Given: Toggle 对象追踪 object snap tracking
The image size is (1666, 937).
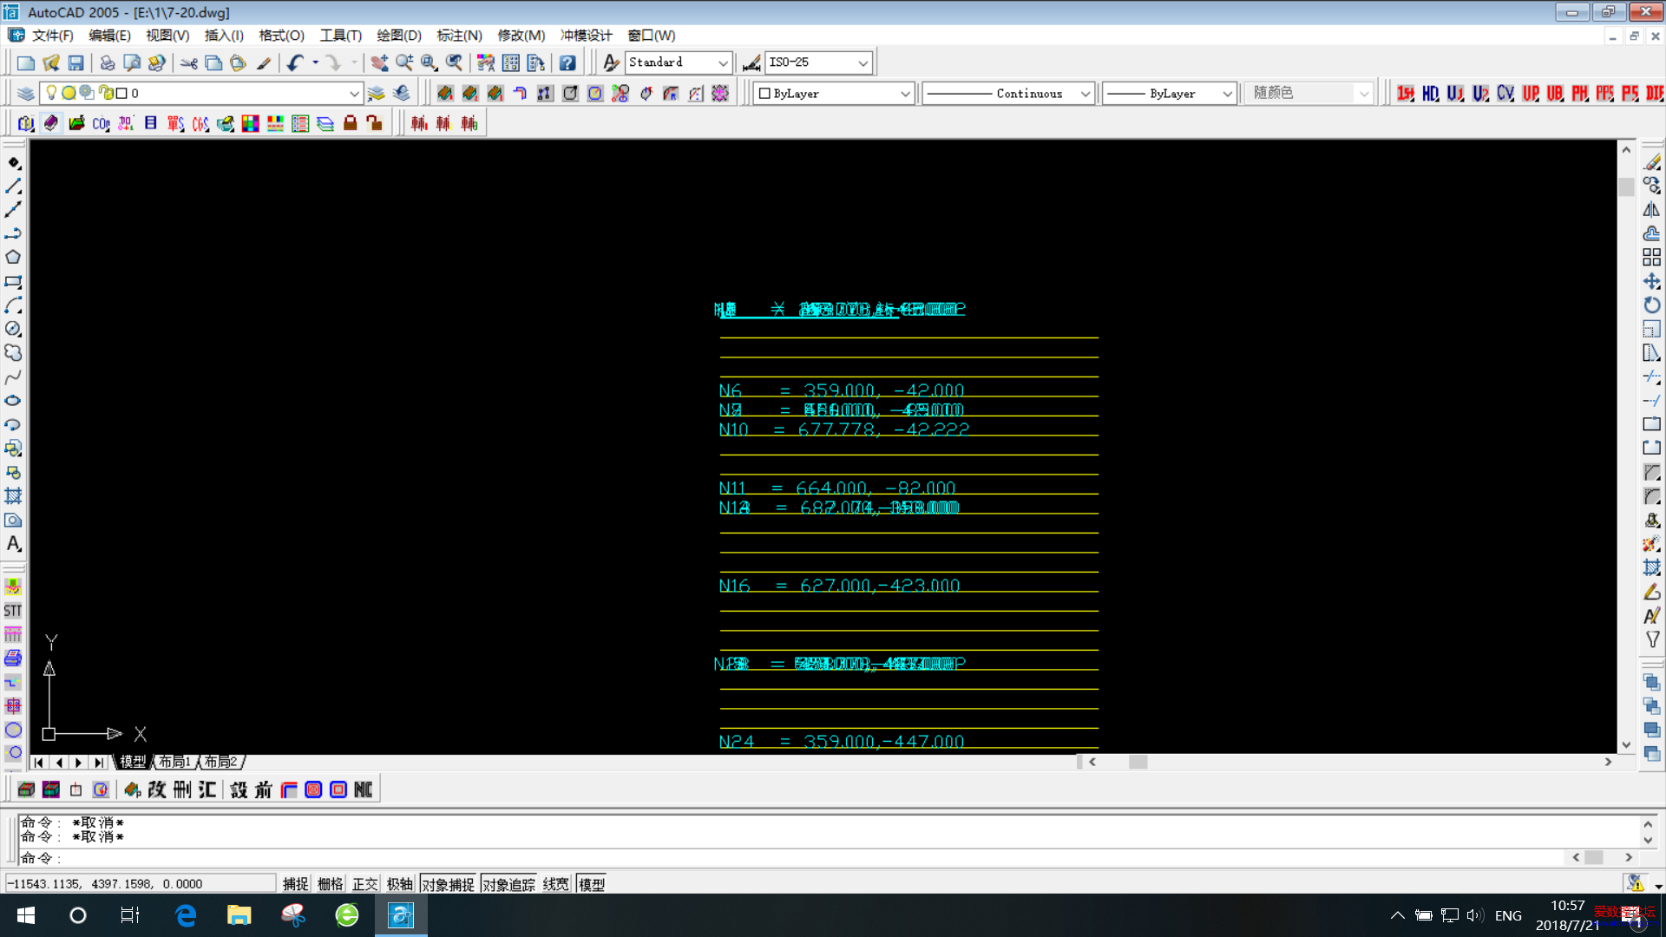Looking at the screenshot, I should (x=508, y=884).
